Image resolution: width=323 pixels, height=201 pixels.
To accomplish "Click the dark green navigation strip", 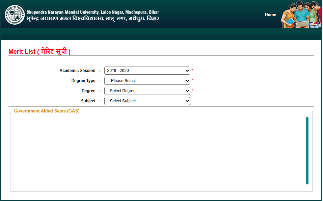I will click(161, 34).
